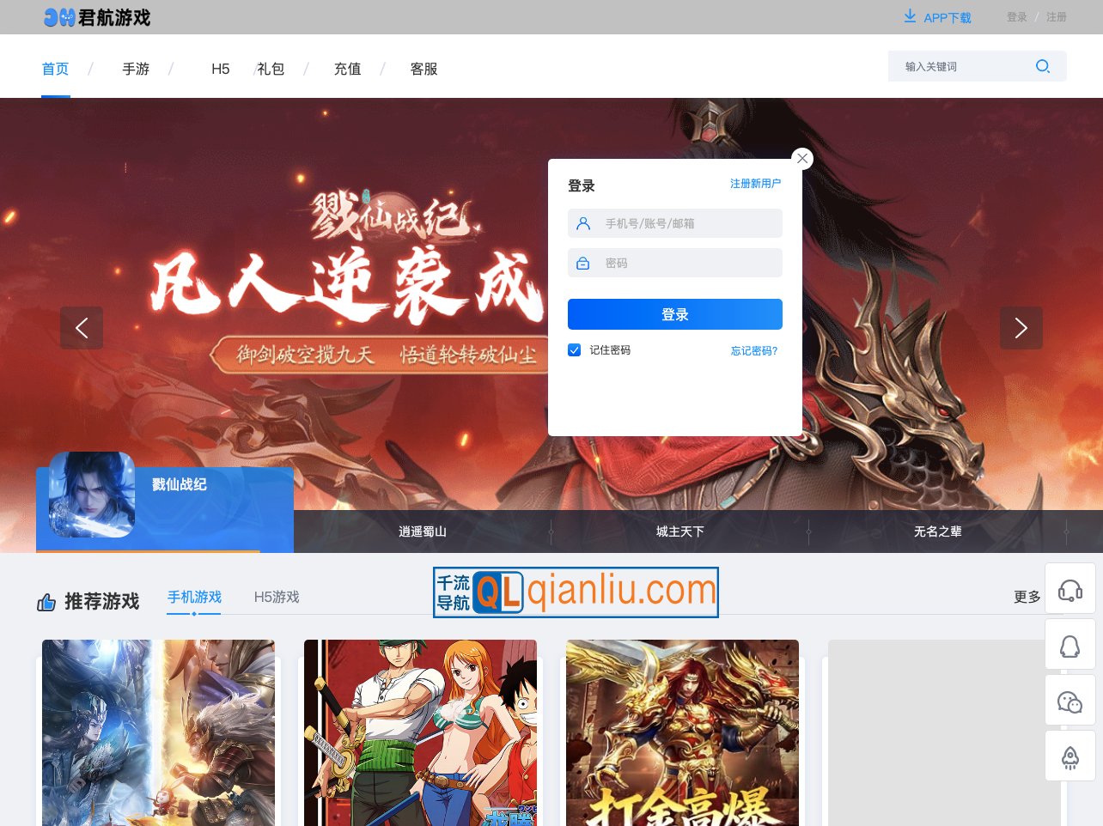Click the download icon beside APP下载
The height and width of the screenshot is (826, 1103).
909,16
